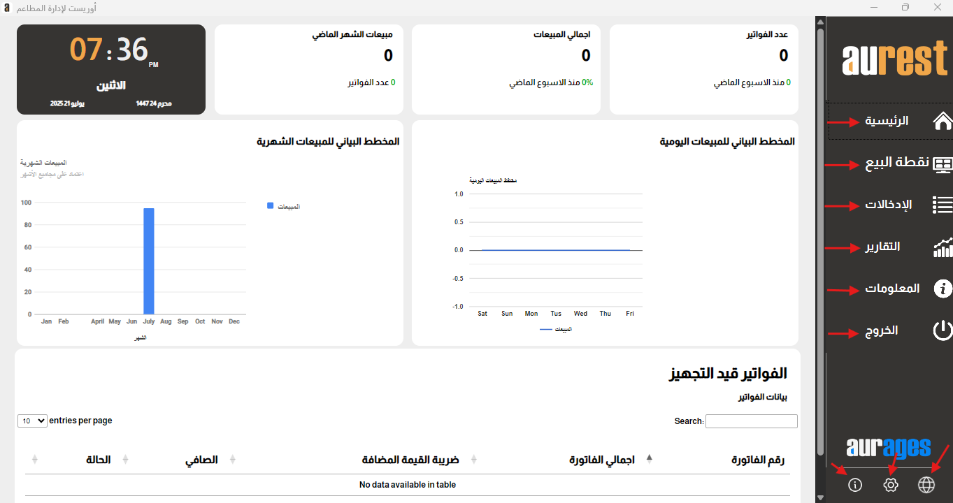The image size is (953, 503).
Task: Sort table by رقم الفاتورة column
Action: tap(758, 460)
